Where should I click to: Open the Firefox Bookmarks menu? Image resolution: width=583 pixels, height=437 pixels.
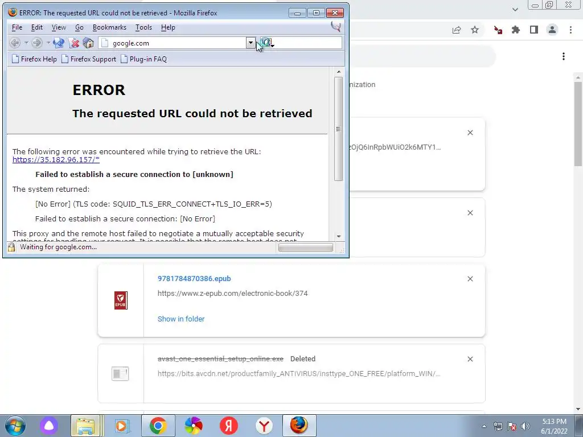point(109,27)
